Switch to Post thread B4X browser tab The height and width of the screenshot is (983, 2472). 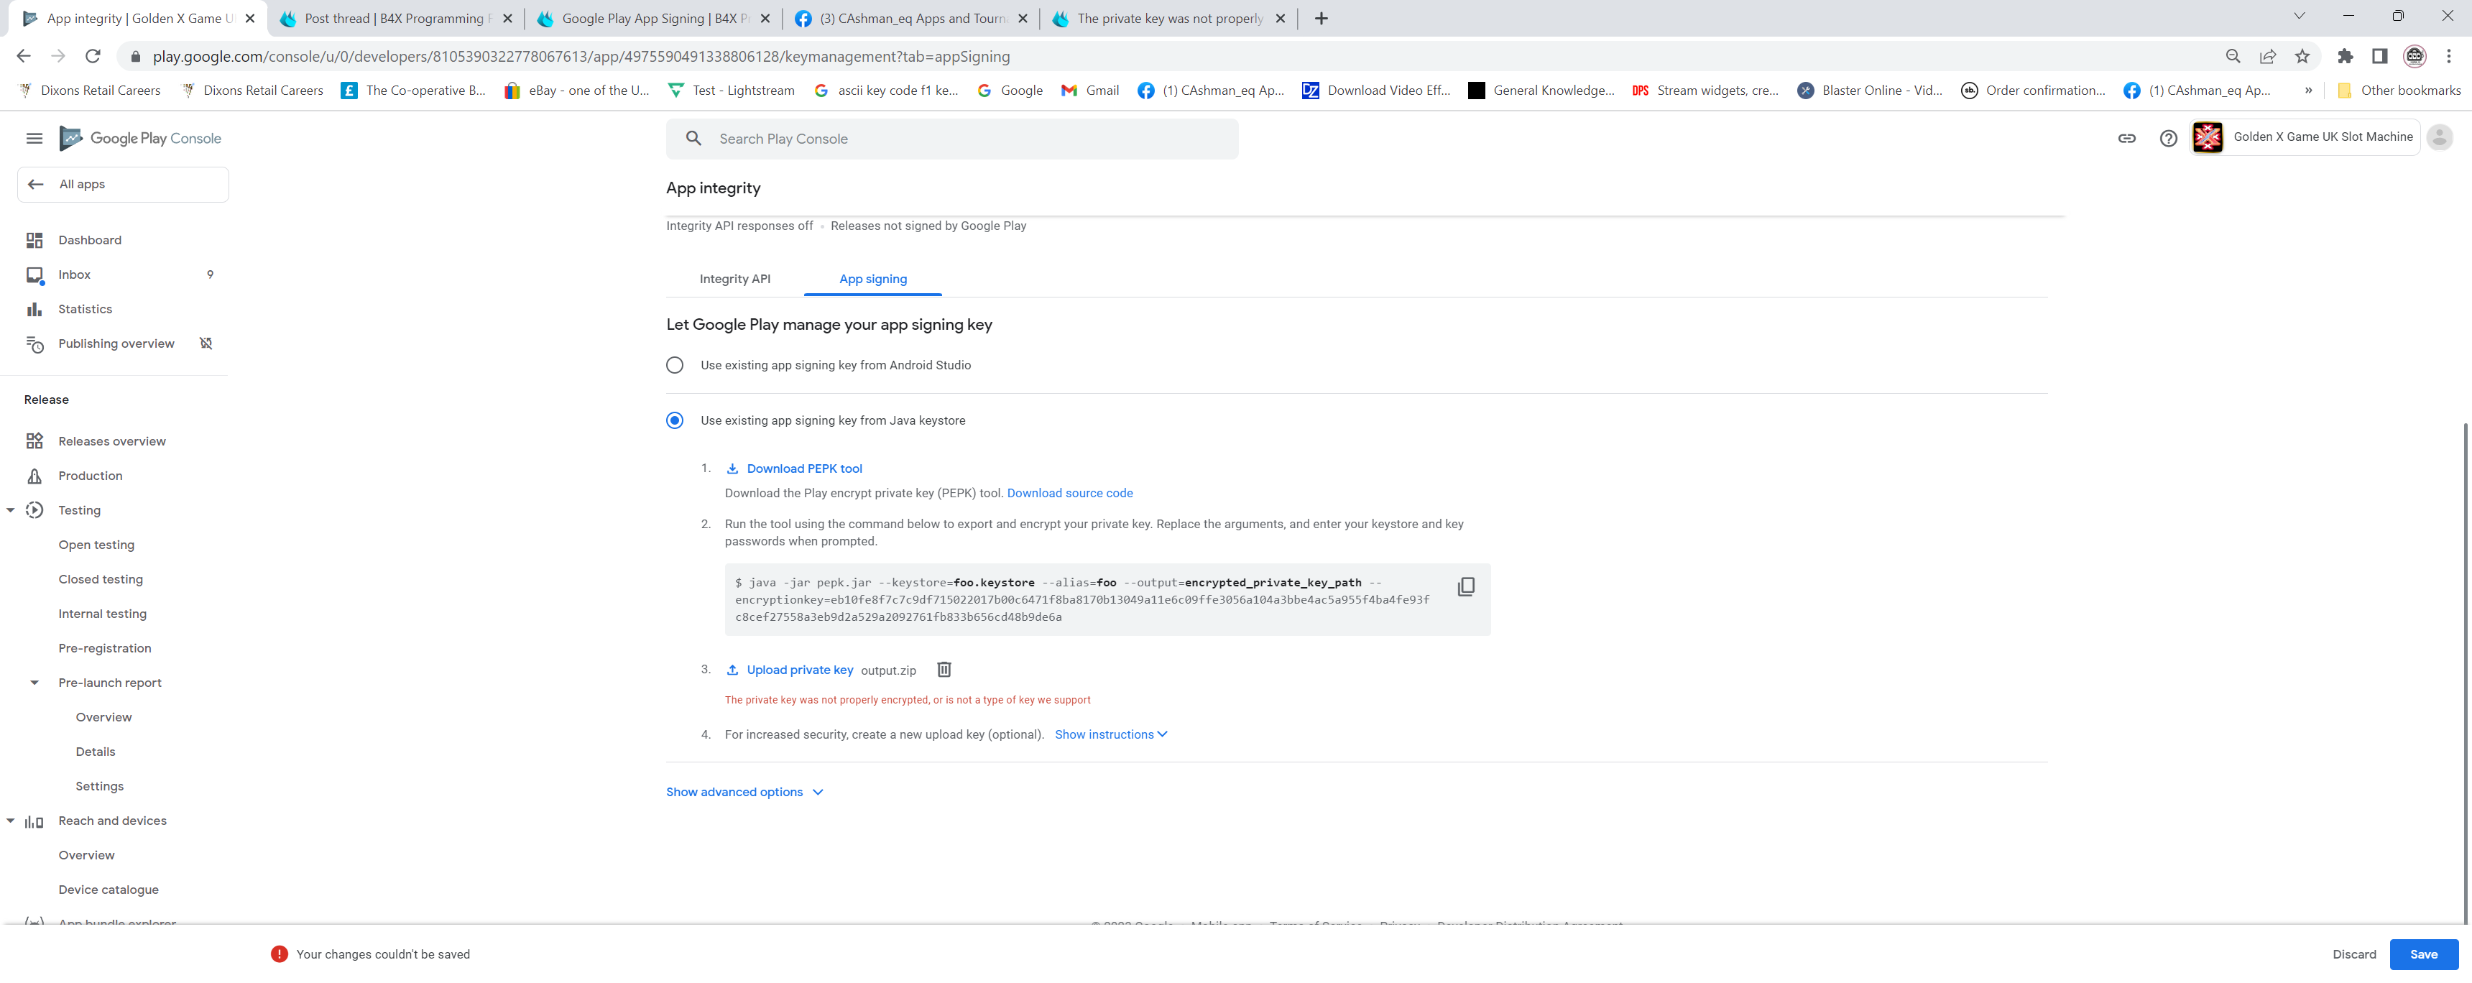click(395, 18)
